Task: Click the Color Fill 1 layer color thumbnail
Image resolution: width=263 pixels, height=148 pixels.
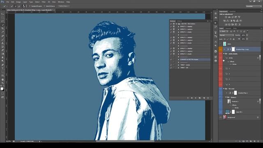Action: [227, 112]
